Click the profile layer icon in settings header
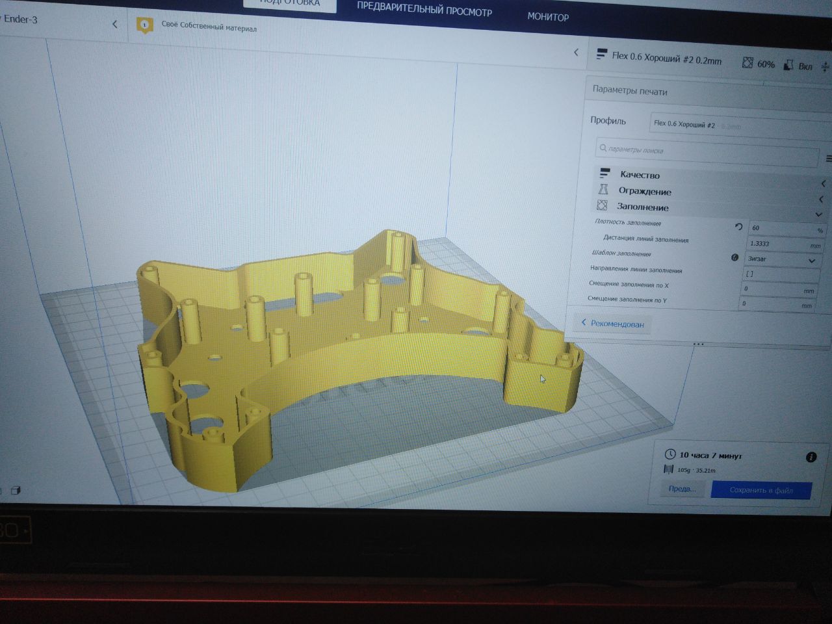The height and width of the screenshot is (624, 832). tap(601, 55)
